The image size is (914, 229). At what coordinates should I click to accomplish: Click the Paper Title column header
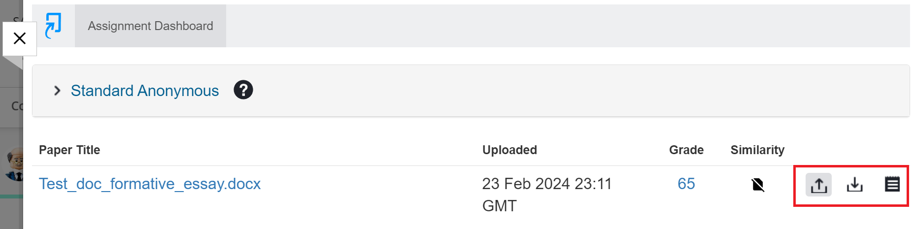69,150
